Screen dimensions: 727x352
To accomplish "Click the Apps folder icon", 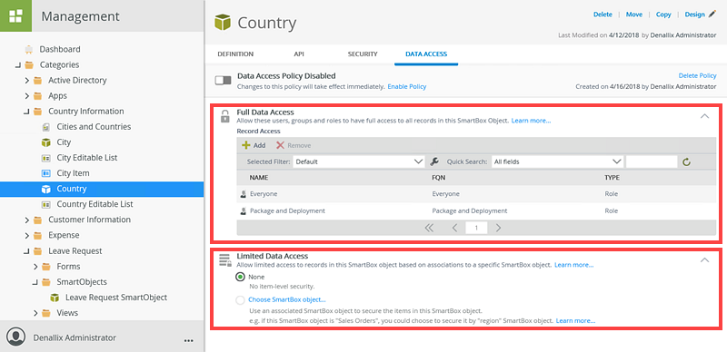I will click(37, 96).
